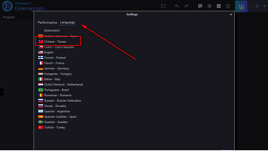Screen dimensions: 268x156
Task: Click the shopping cart purchase icon
Action: pos(241,7)
